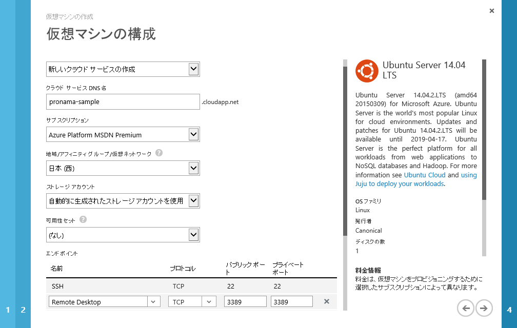
Task: Expand the subscription dropdown Azure Platform MSDN Premium
Action: pyautogui.click(x=193, y=135)
